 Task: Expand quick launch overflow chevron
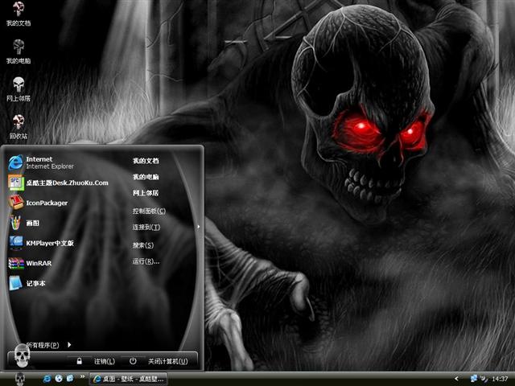[x=82, y=376]
